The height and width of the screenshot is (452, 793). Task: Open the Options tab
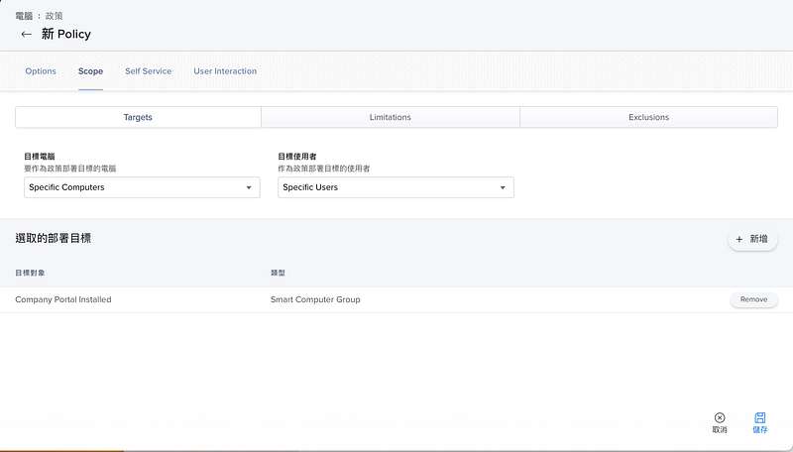pyautogui.click(x=41, y=71)
